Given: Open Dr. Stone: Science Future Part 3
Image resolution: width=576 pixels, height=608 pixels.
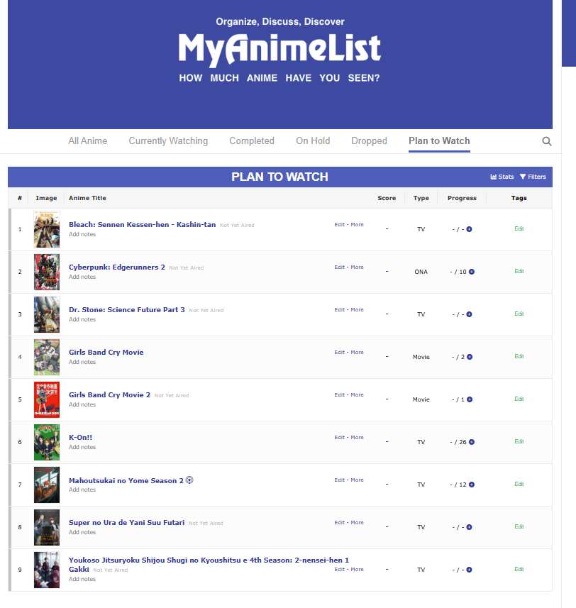Looking at the screenshot, I should pyautogui.click(x=127, y=310).
